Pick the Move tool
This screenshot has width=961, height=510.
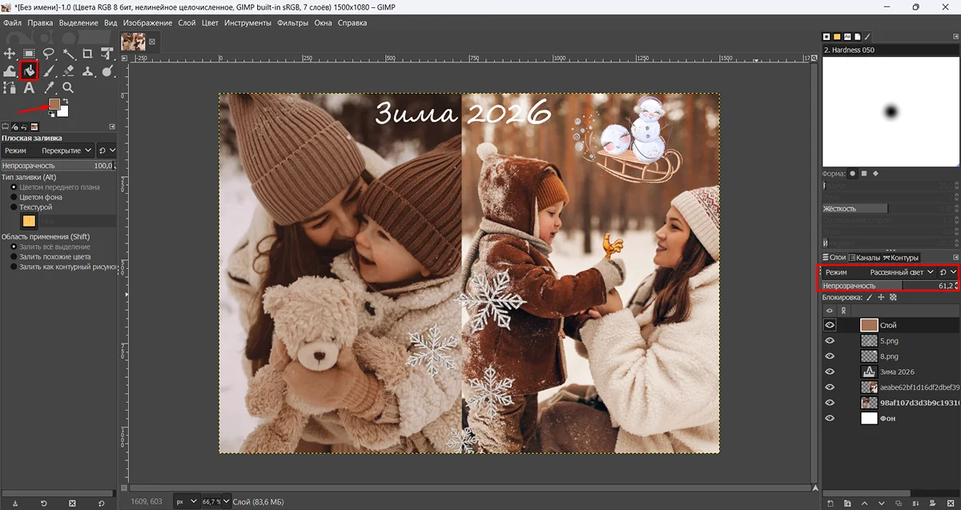tap(10, 54)
